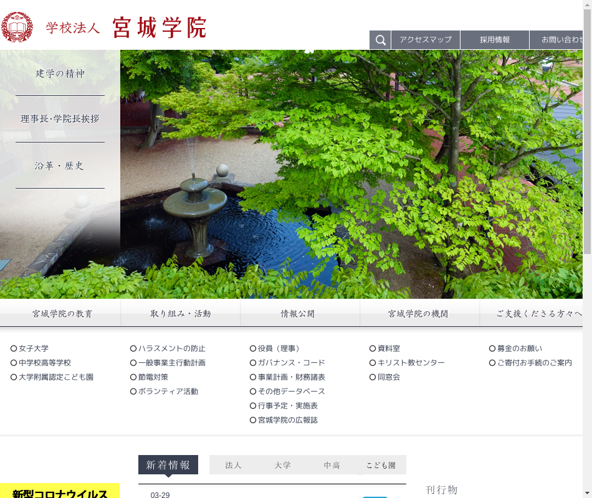Expand the 情報公開 navigation section
The width and height of the screenshot is (592, 498).
pos(298,314)
